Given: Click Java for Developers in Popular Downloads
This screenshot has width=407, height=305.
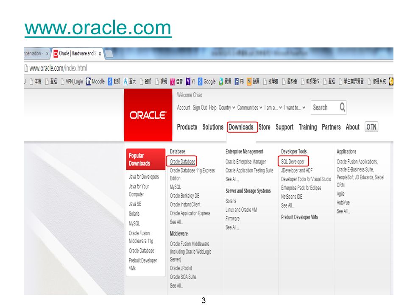Looking at the screenshot, I should click(x=144, y=177).
